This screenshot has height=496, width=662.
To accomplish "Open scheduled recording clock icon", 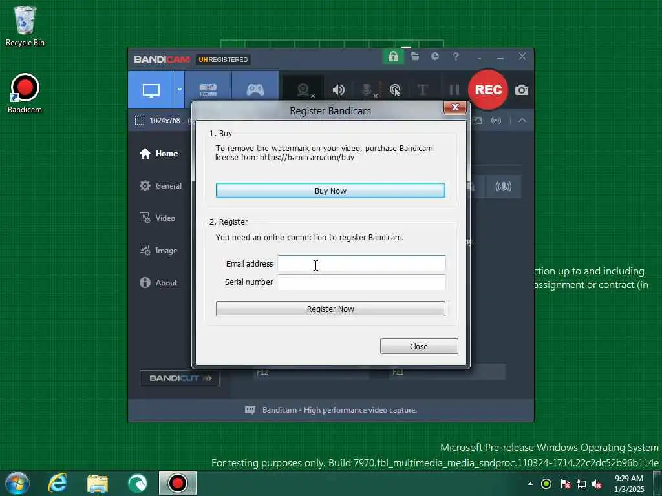I will point(435,57).
